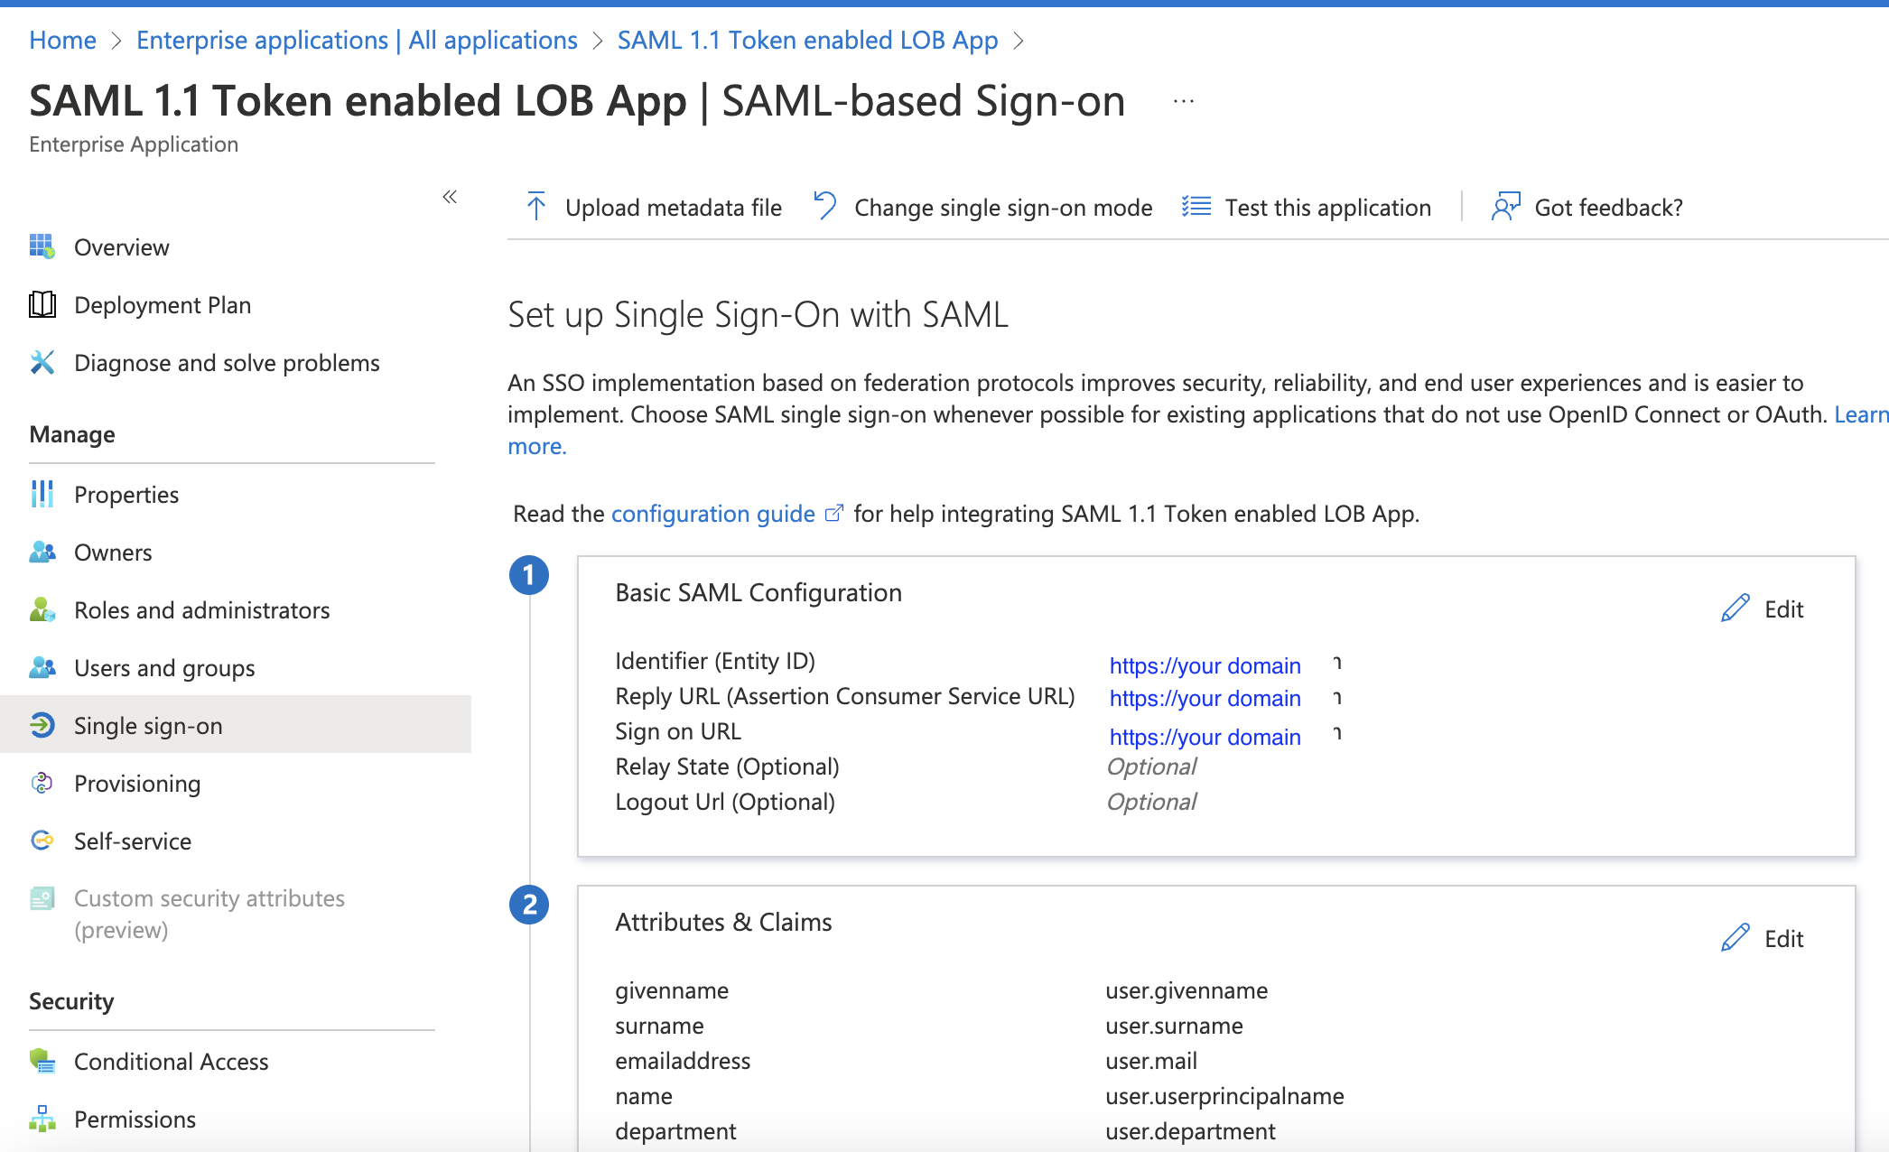Open the configuration guide link

click(x=713, y=514)
